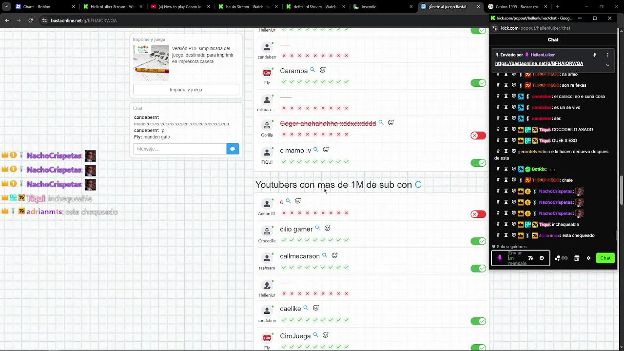The height and width of the screenshot is (351, 624).
Task: Click the answer text 'cilio gamer'
Action: tap(296, 229)
